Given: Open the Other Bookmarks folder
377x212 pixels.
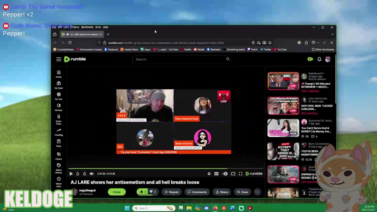Looking at the screenshot, I should 323,49.
